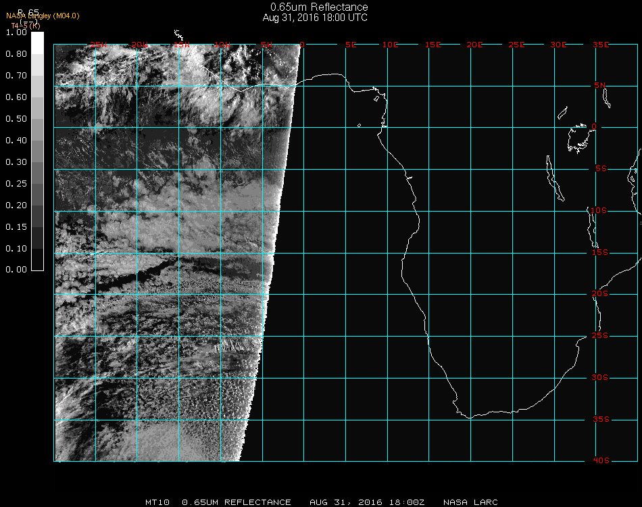642x507 pixels.
Task: Click the '5S' latitude label
Action: coord(601,169)
